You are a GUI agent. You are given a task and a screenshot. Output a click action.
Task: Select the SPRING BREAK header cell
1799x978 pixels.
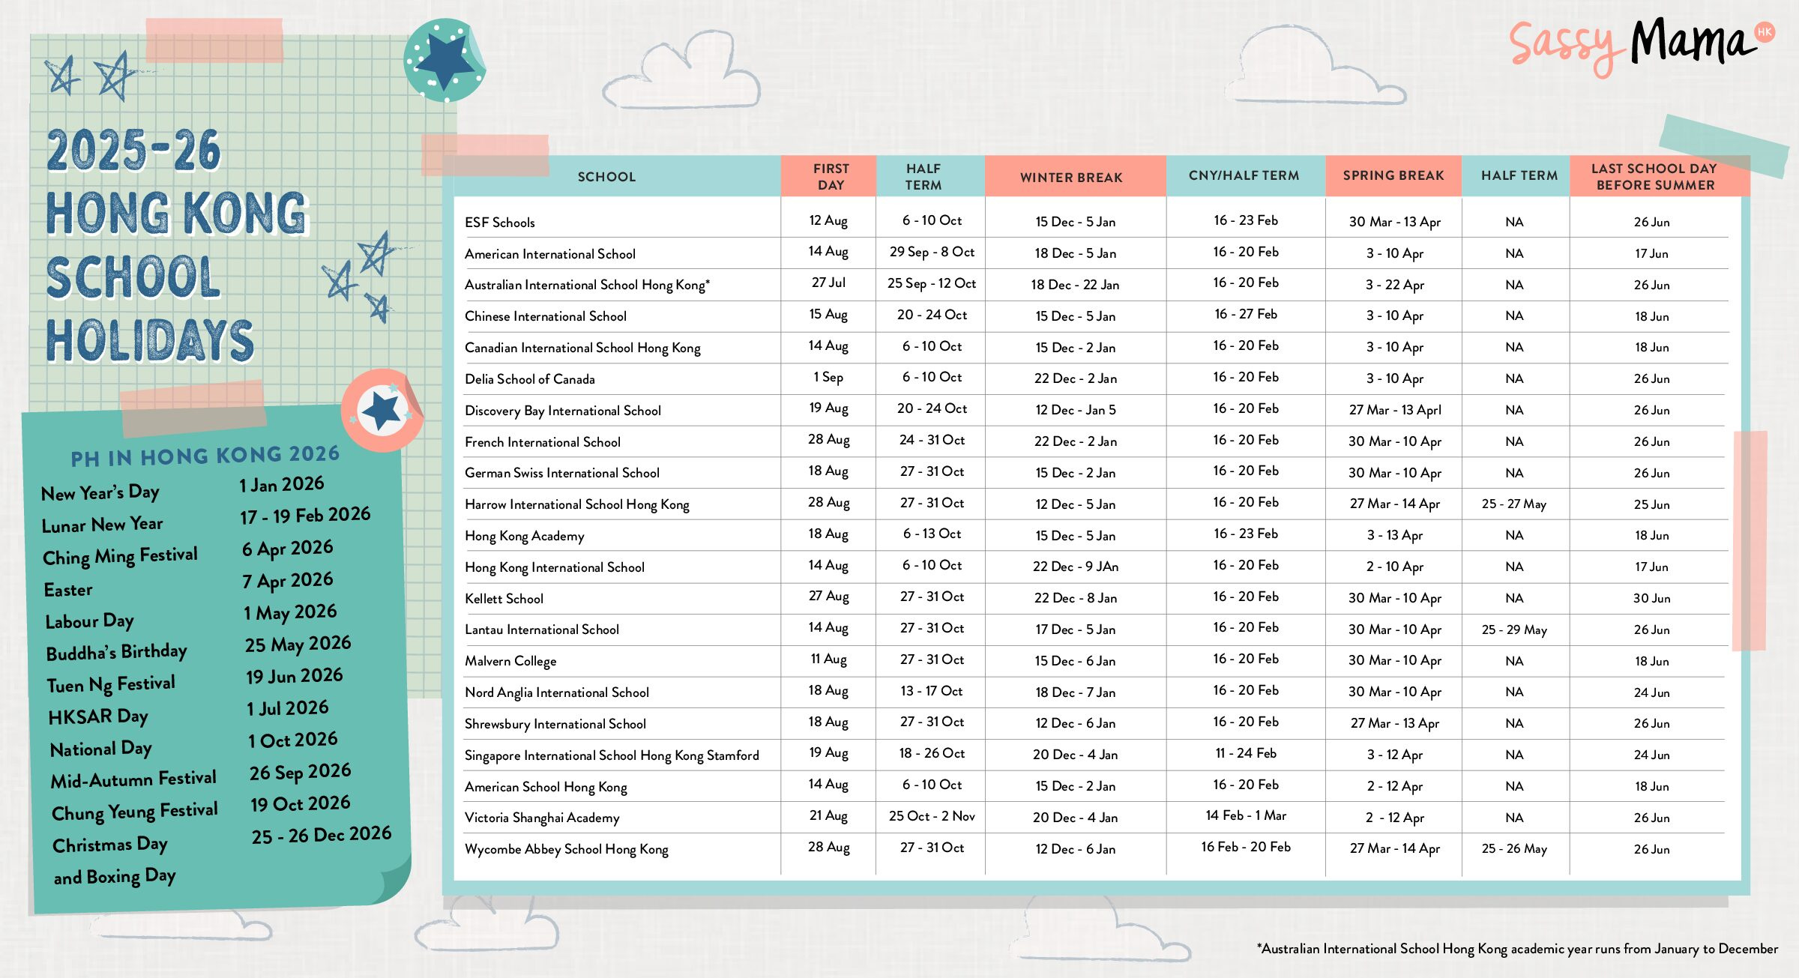1392,175
